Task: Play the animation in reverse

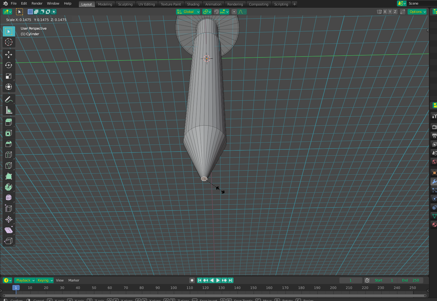Action: point(212,280)
